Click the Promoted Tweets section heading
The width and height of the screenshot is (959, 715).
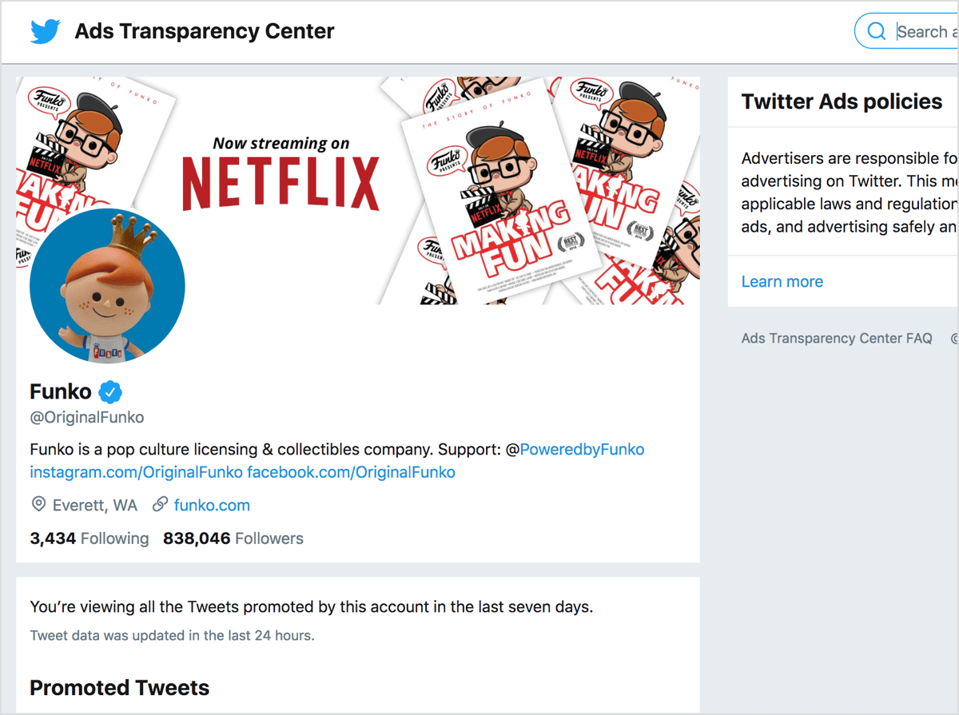[119, 687]
